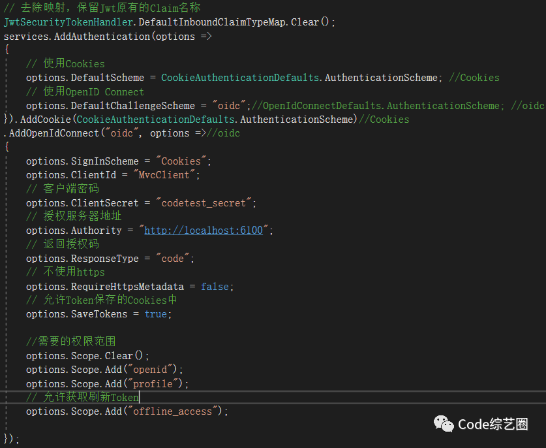This screenshot has width=546, height=448.
Task: Click services.AddAuthentication(options => text
Action: [108, 37]
